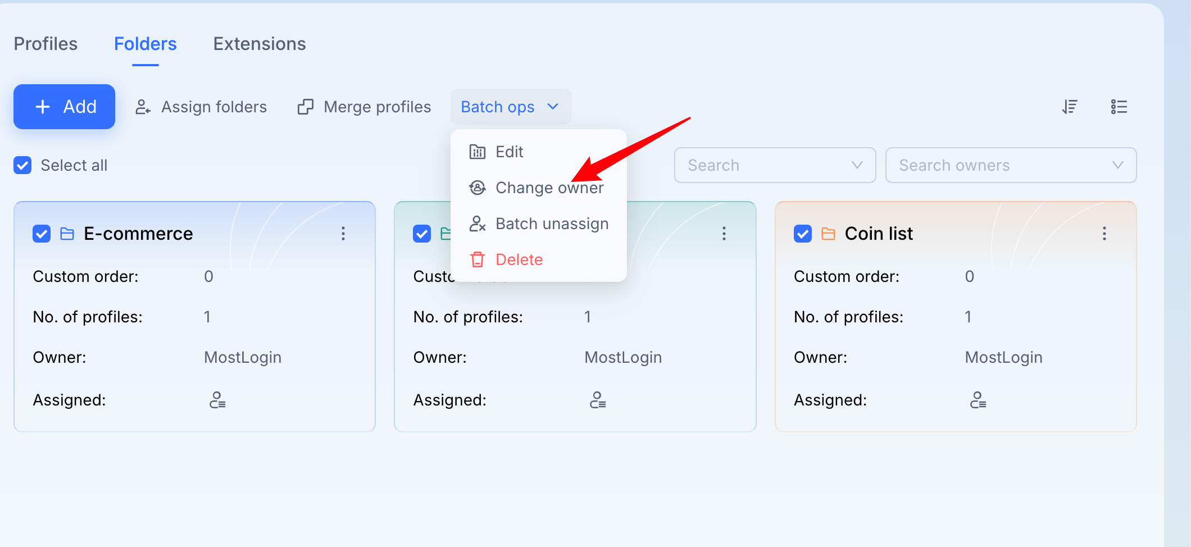Click the Edit icon in dropdown

click(478, 152)
